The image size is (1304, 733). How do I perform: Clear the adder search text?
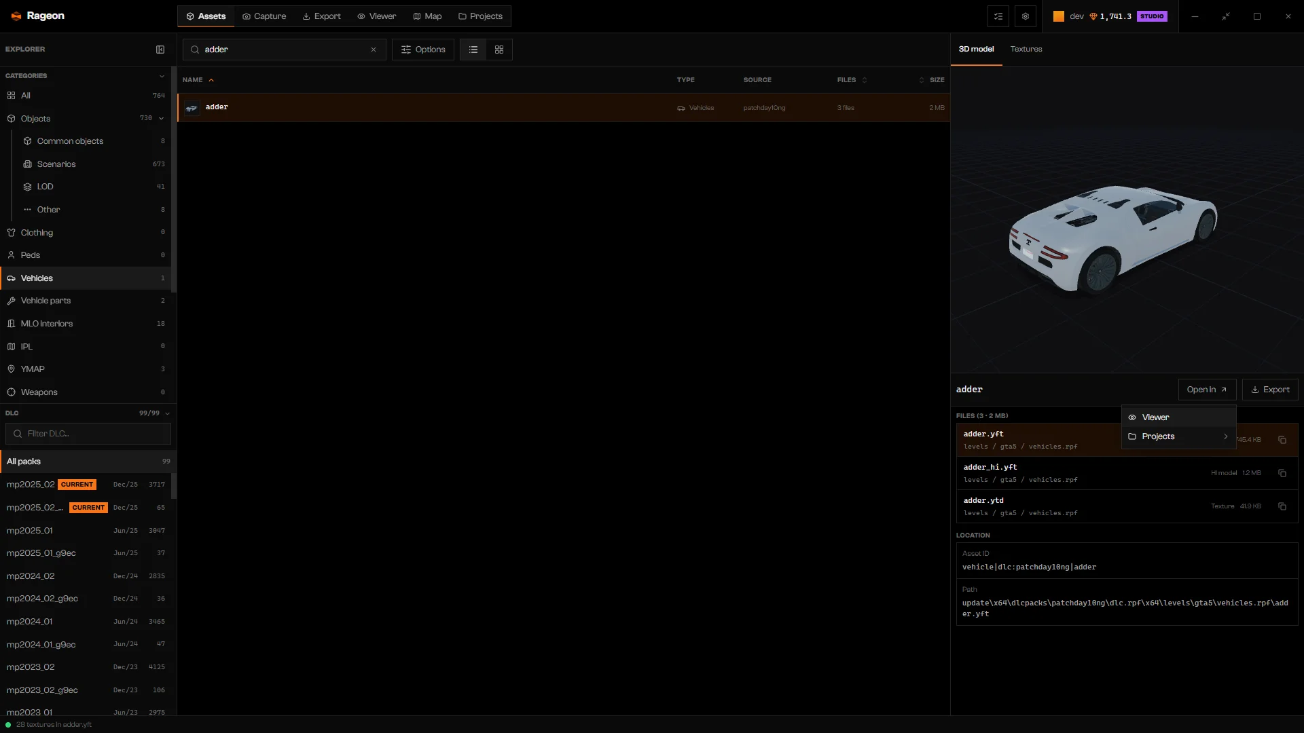(374, 50)
